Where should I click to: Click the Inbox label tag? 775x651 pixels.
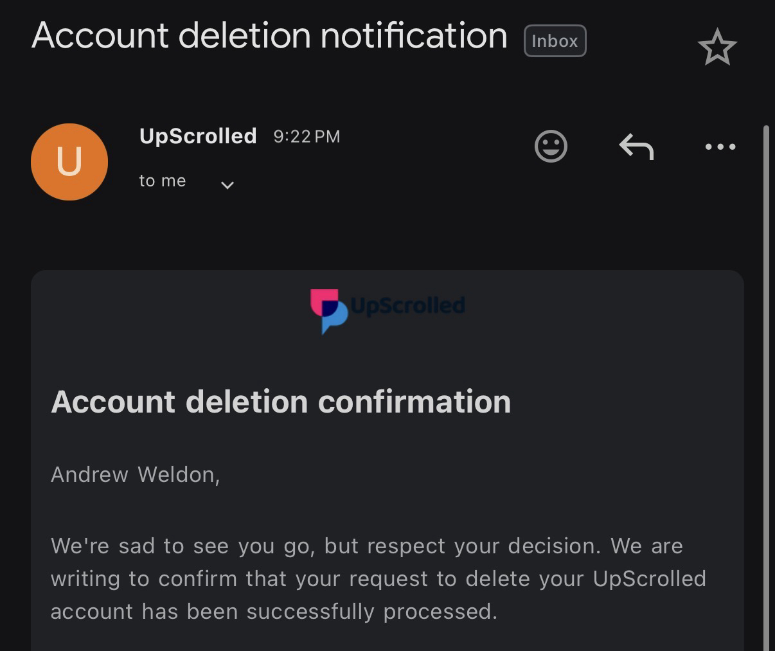coord(555,41)
